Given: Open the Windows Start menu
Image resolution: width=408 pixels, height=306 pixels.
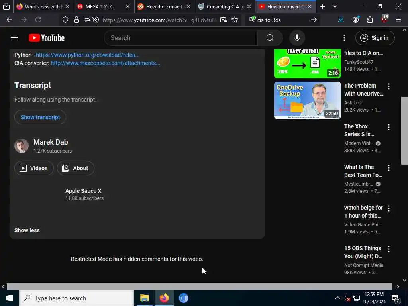Looking at the screenshot, I should (10, 298).
